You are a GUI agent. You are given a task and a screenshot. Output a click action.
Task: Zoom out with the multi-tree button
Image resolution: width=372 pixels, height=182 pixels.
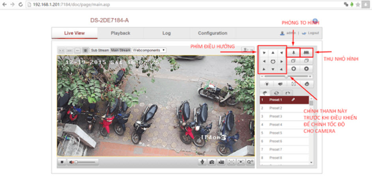tap(306, 53)
